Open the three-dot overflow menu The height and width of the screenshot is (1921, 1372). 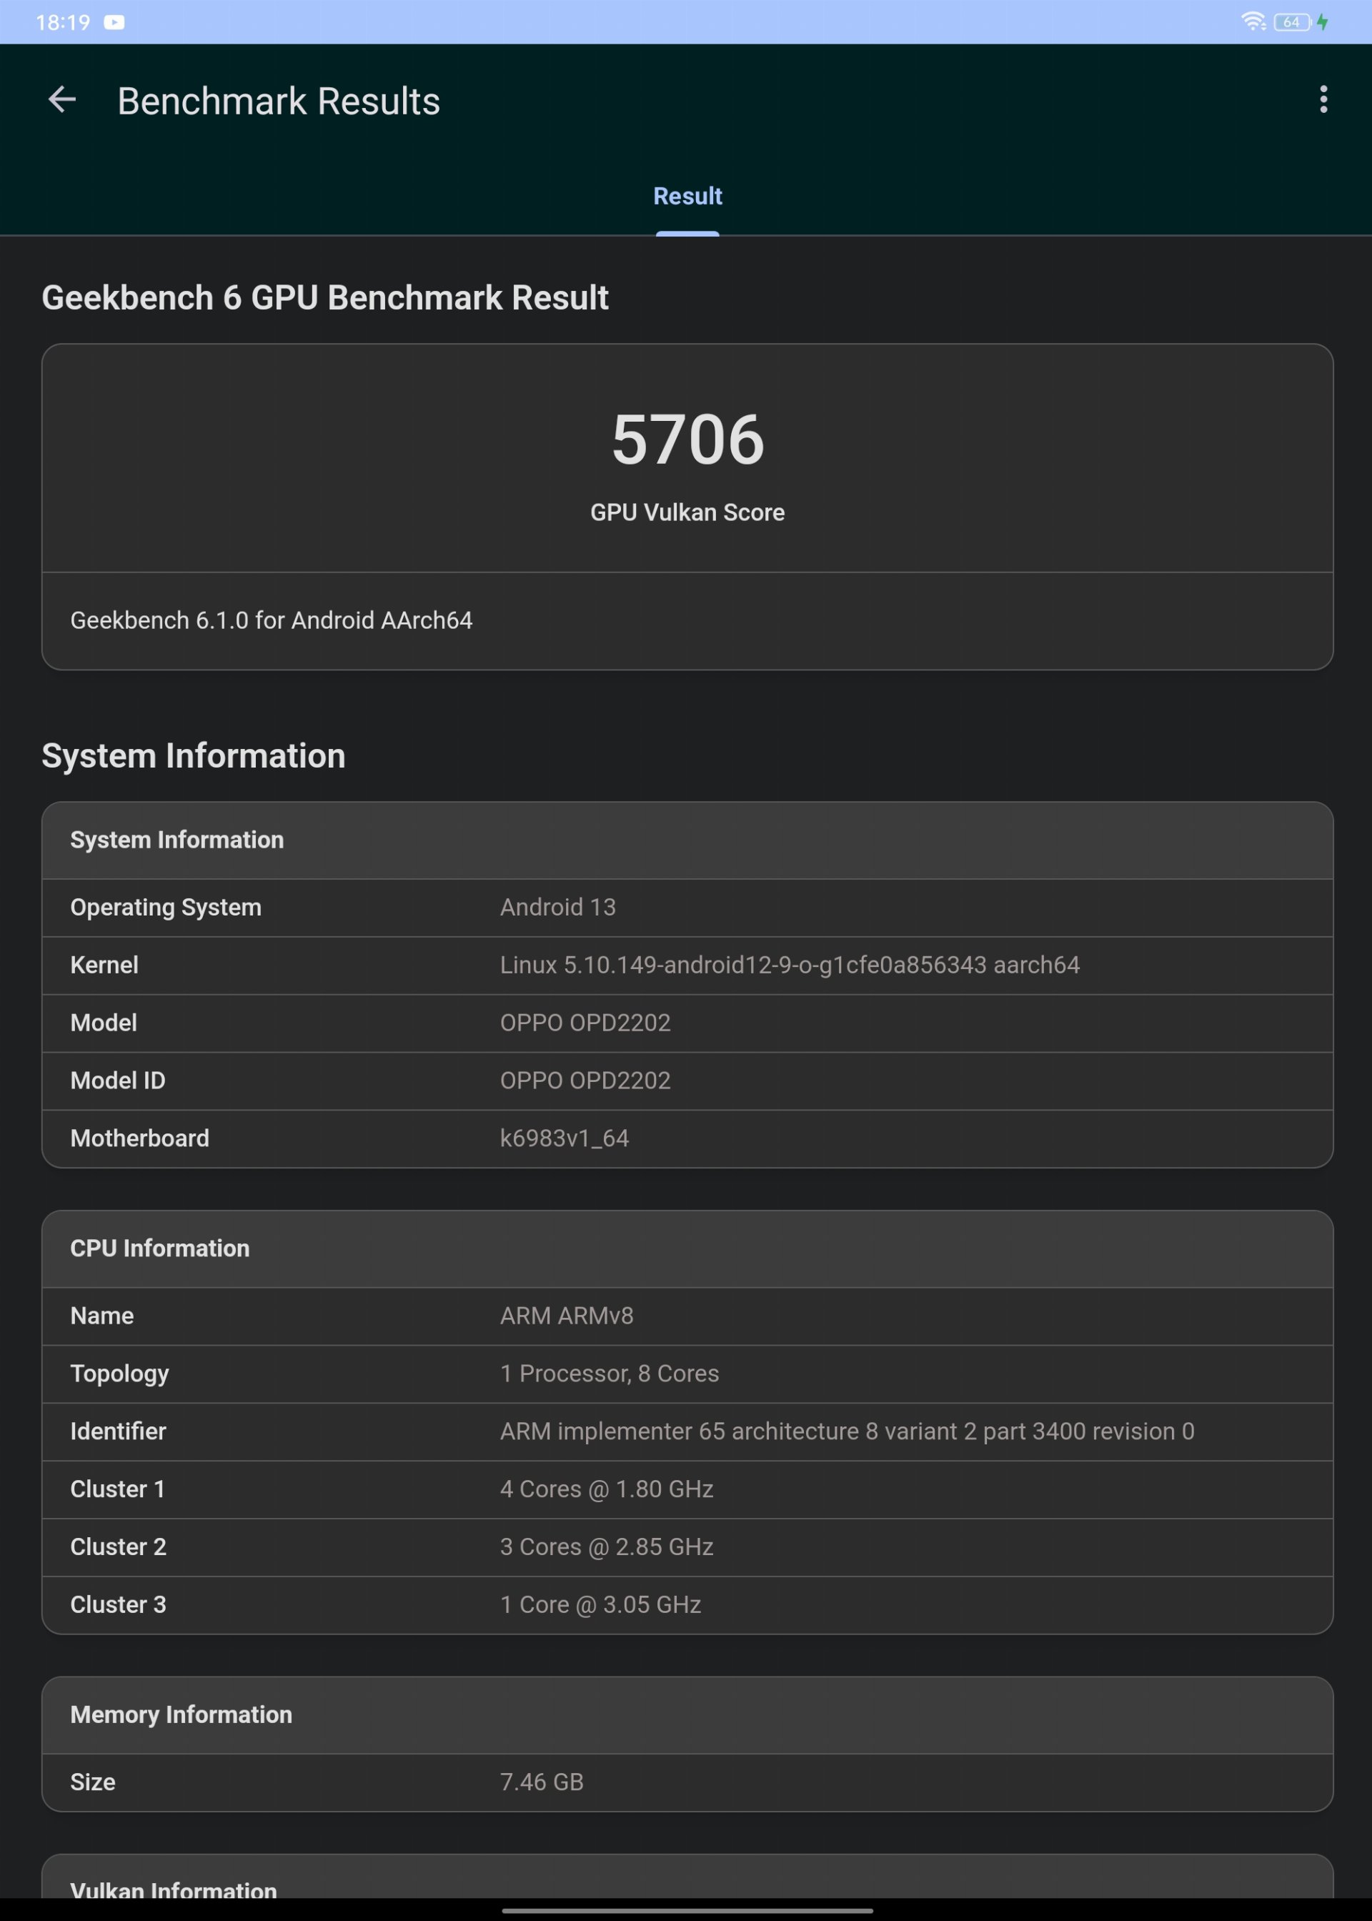click(1323, 99)
